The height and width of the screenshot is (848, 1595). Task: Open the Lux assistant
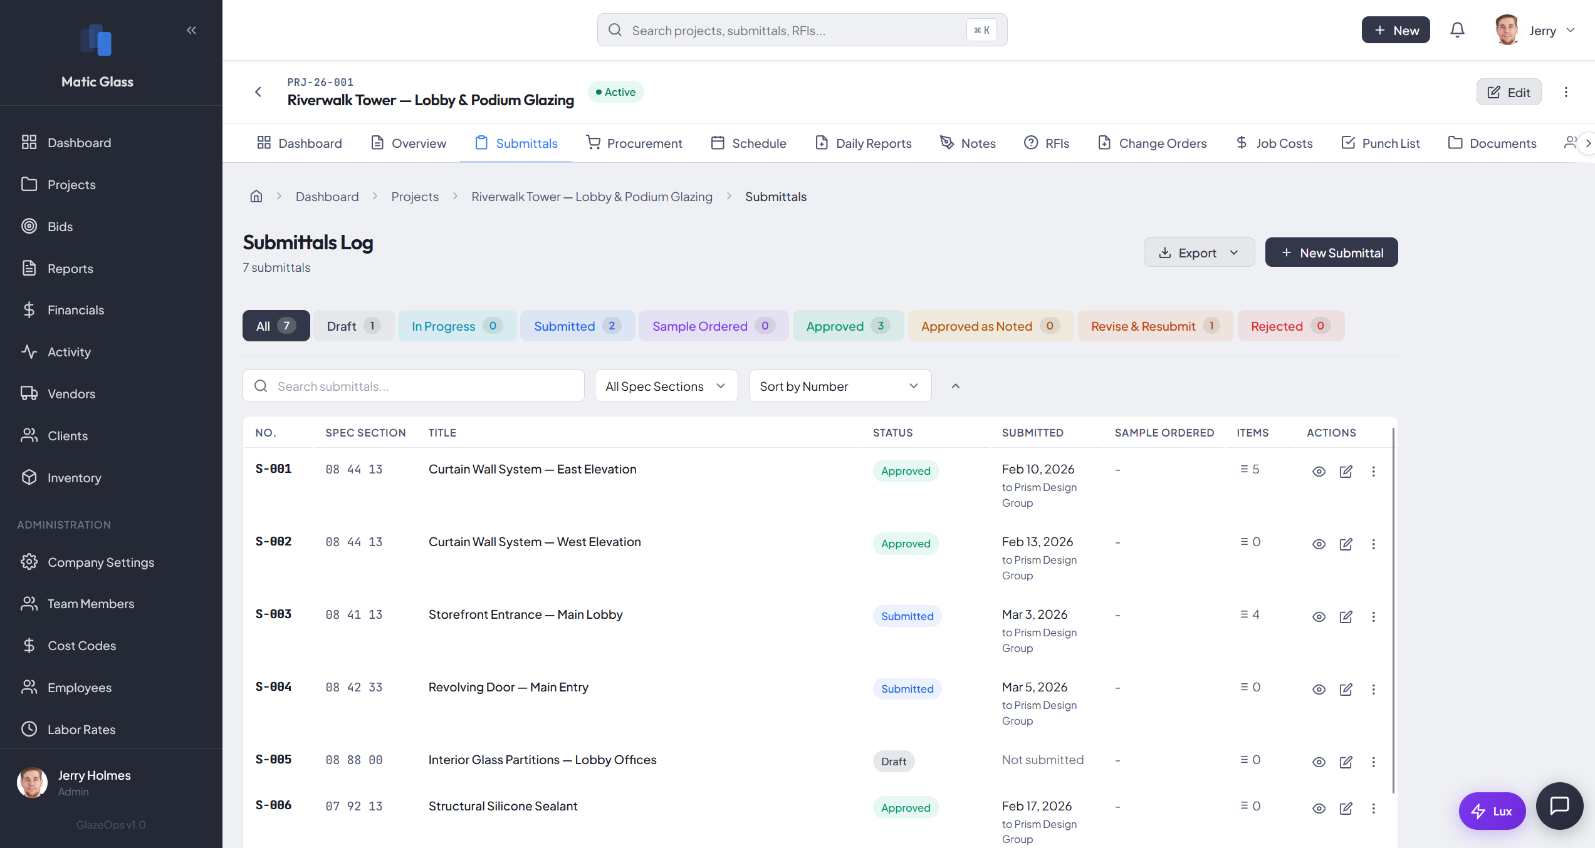coord(1492,810)
